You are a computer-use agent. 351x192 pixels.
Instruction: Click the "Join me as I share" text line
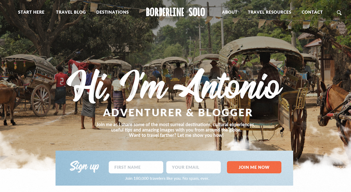pyautogui.click(x=175, y=125)
